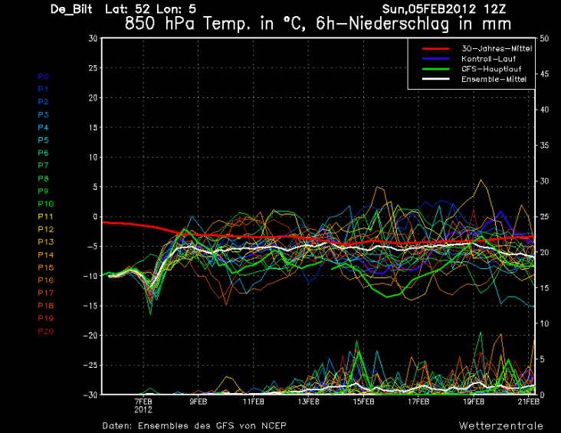Select the P18 red member label
The width and height of the screenshot is (561, 433).
[46, 306]
